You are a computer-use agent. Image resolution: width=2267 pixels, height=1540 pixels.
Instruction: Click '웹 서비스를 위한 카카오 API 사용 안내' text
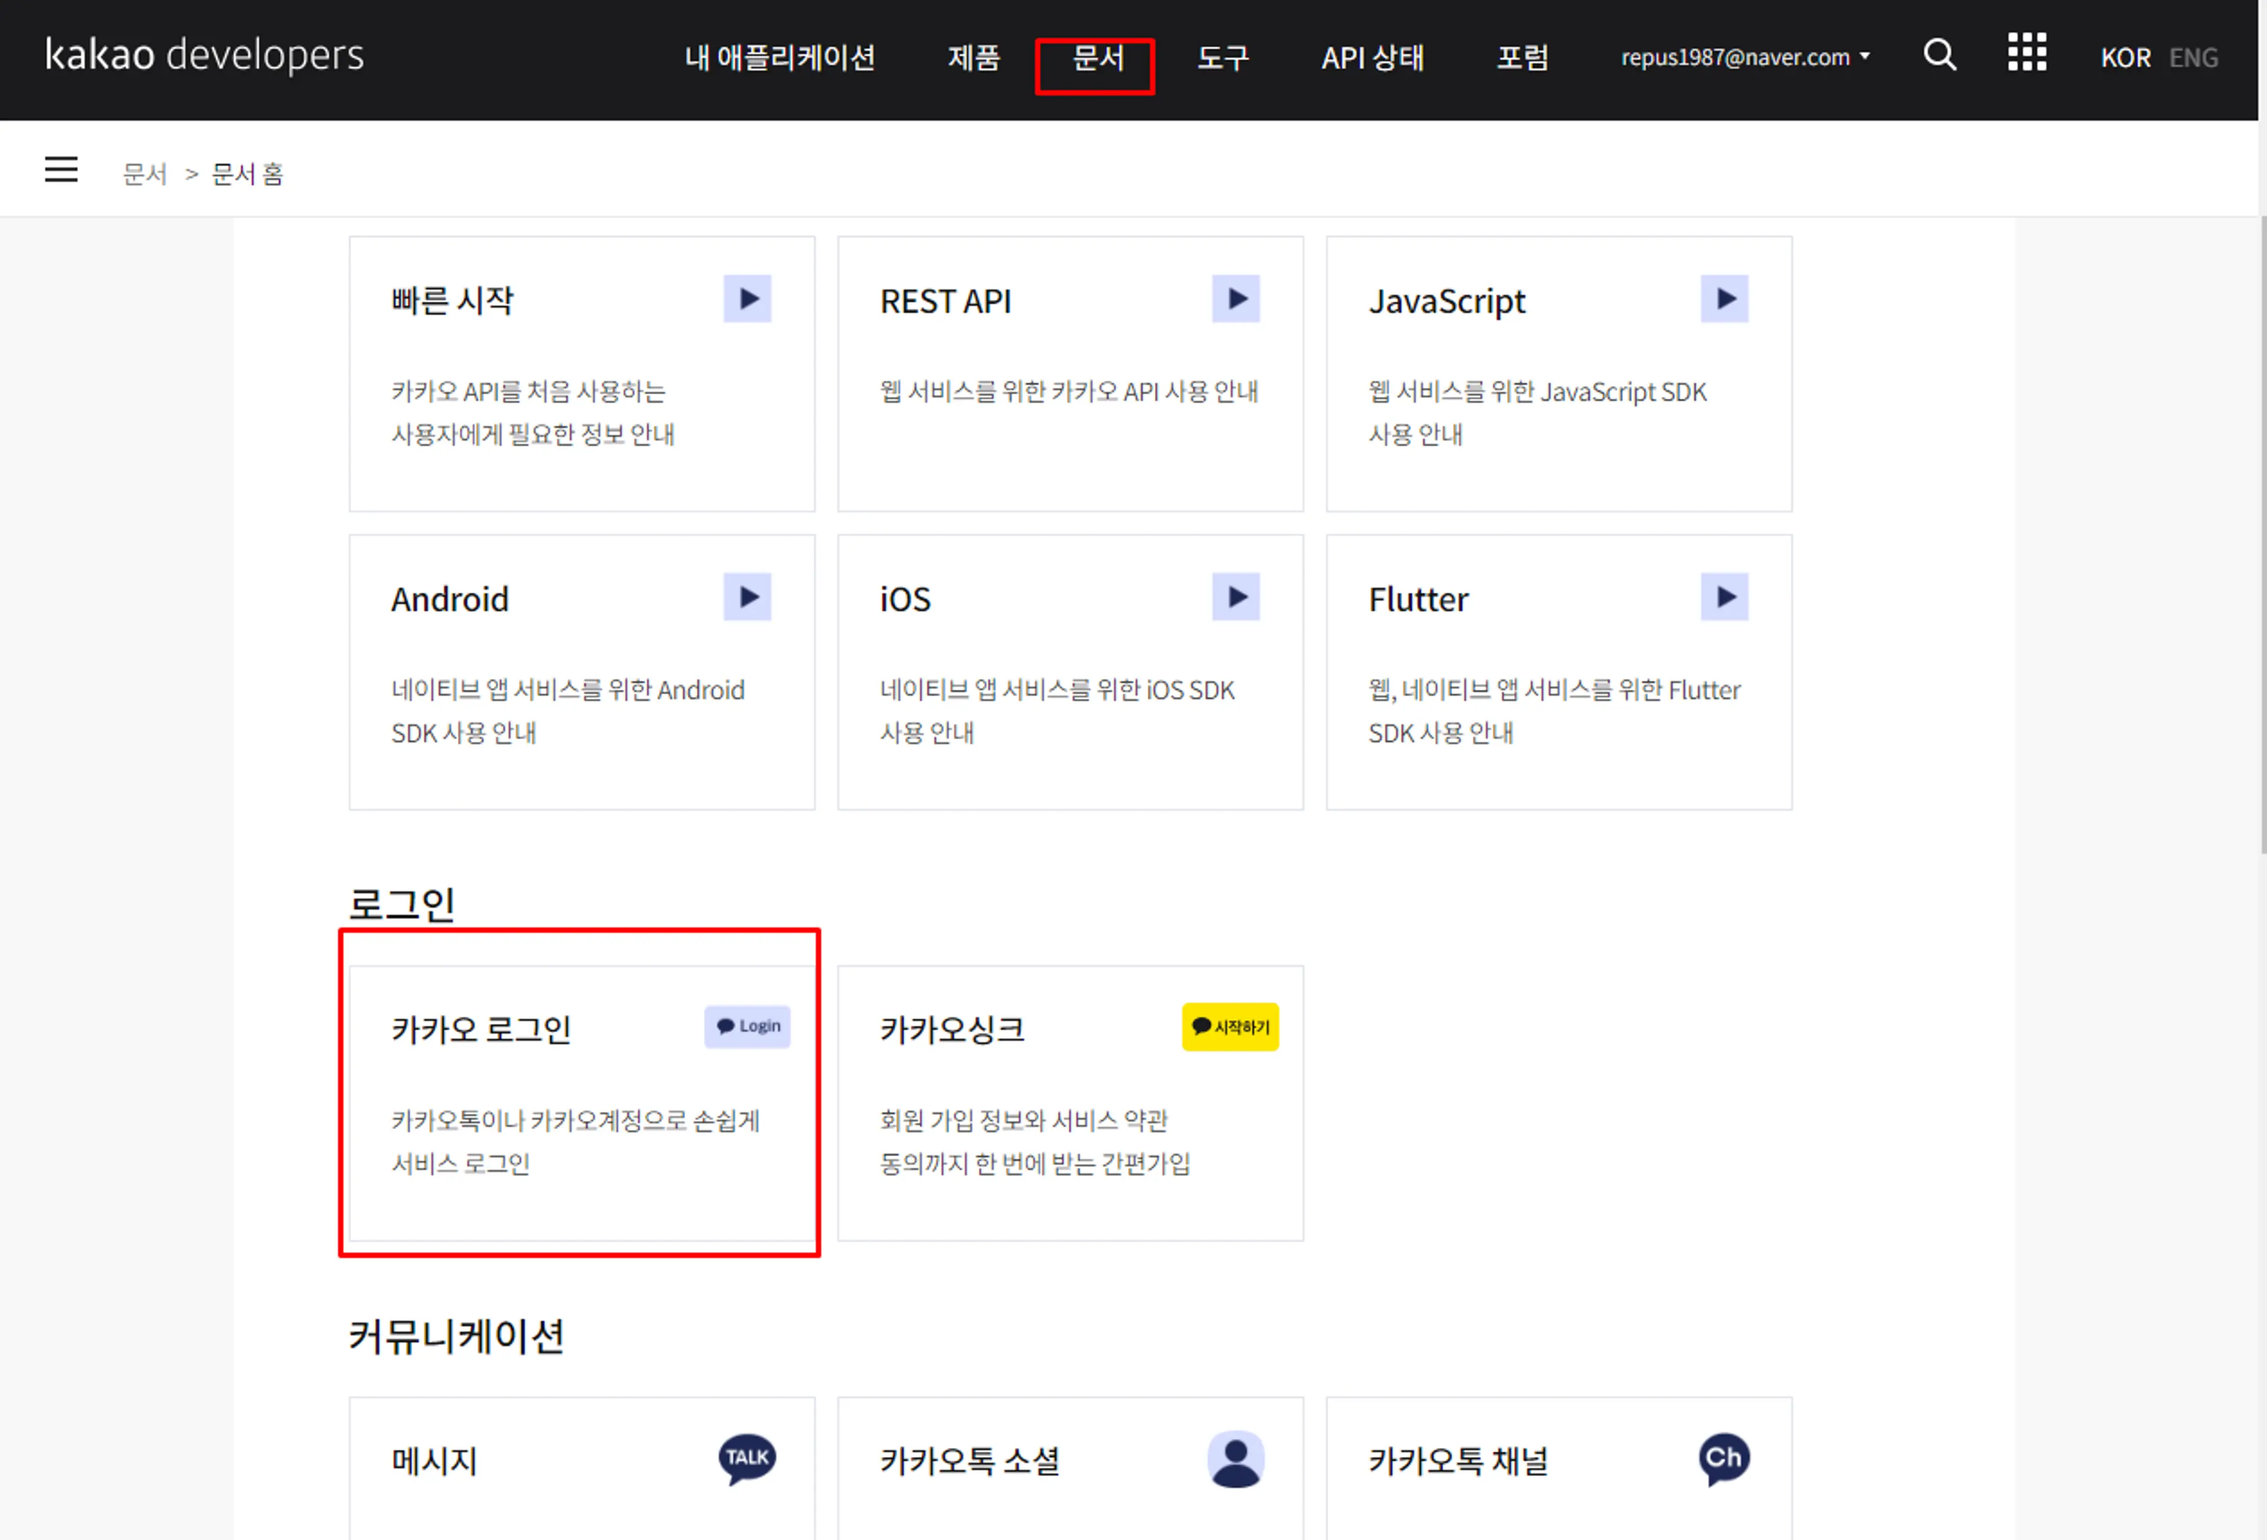pyautogui.click(x=1069, y=391)
